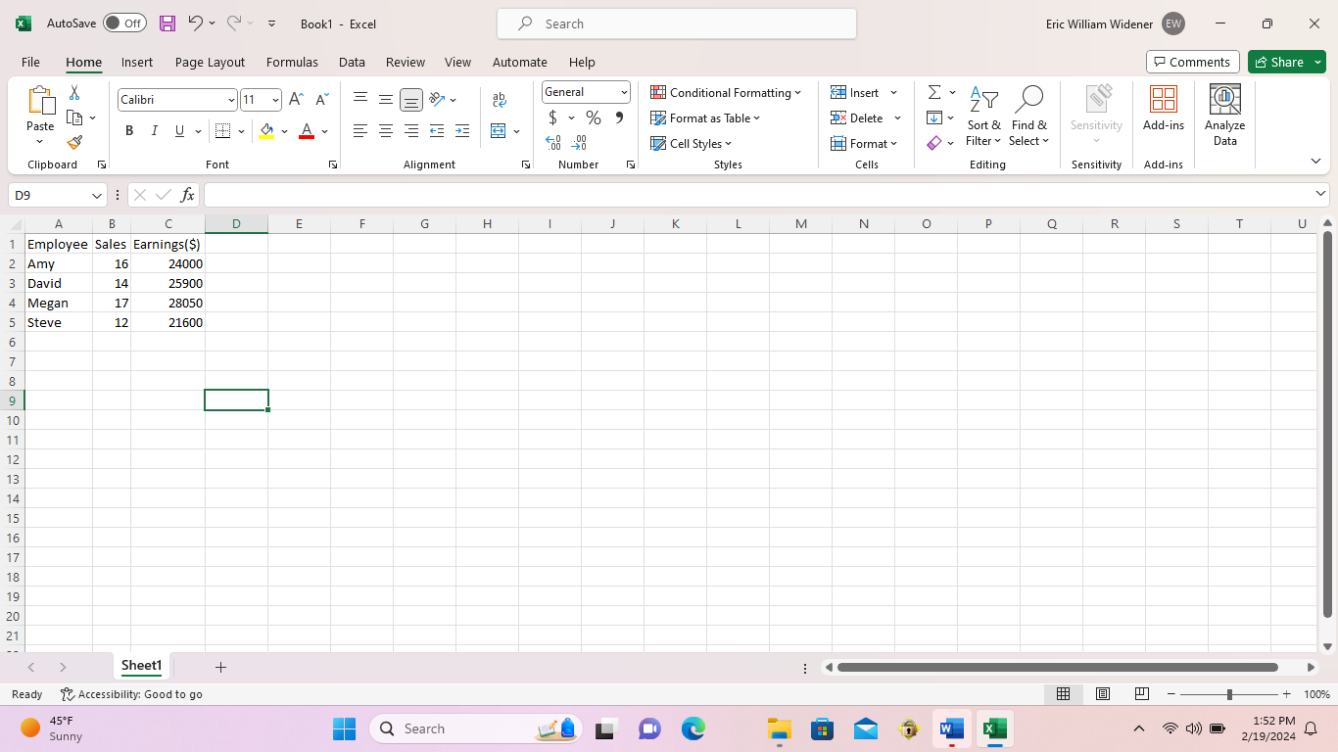Toggle Middle Align button

tap(386, 99)
